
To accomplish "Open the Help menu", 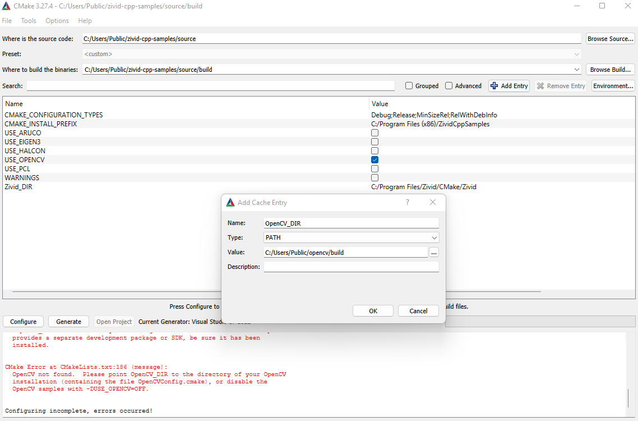I will (85, 21).
